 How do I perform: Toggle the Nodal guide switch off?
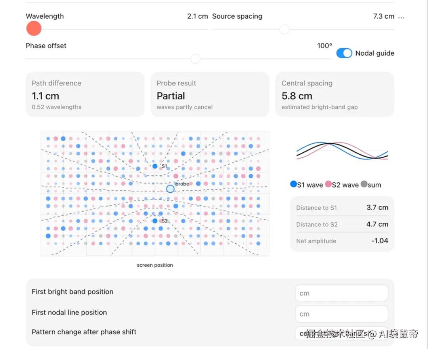(x=344, y=53)
